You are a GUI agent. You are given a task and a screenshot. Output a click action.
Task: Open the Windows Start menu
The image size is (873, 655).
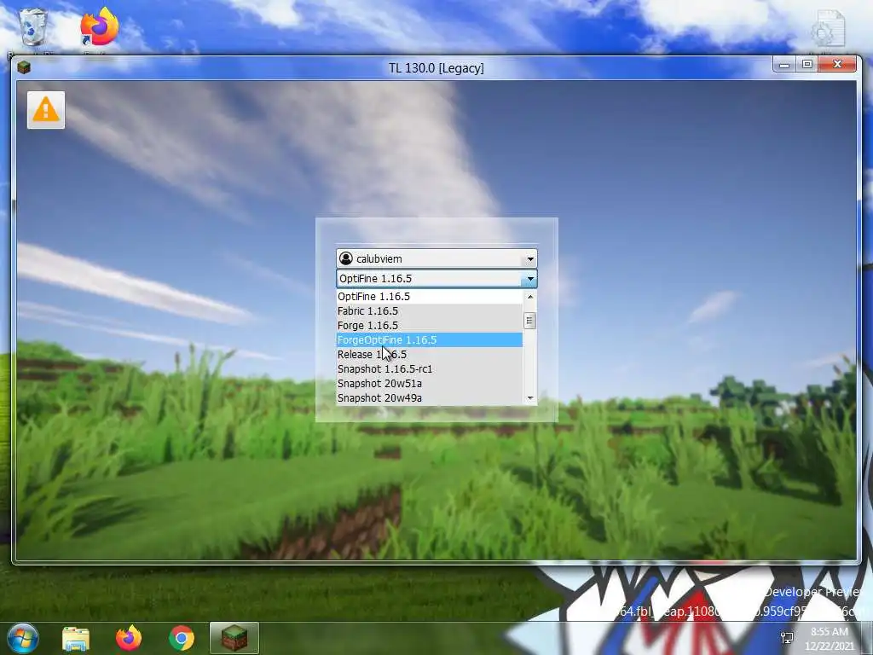click(x=23, y=638)
